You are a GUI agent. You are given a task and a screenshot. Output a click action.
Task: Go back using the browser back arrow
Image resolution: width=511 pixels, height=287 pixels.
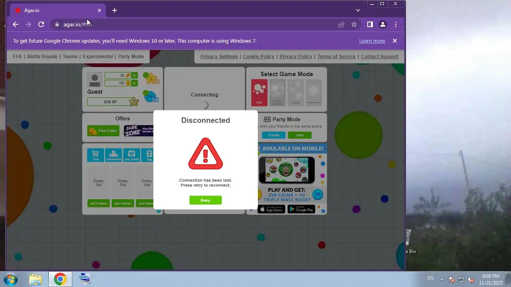click(x=16, y=24)
